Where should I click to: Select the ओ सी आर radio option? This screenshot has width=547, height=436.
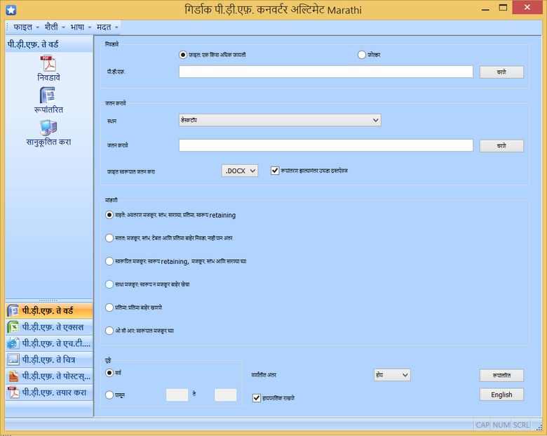coord(109,331)
